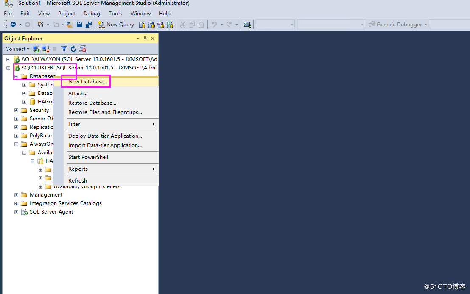Click the Disconnect icon in Object Explorer
This screenshot has width=470, height=294.
coord(45,49)
